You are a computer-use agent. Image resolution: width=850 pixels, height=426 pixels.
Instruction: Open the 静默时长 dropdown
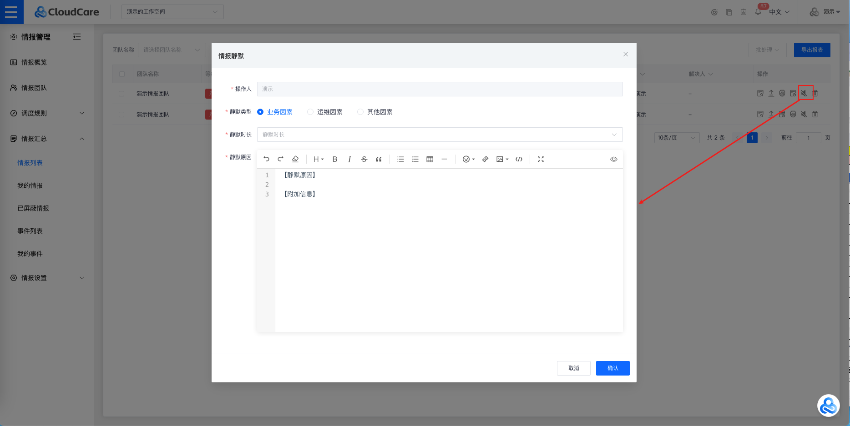[x=439, y=135]
